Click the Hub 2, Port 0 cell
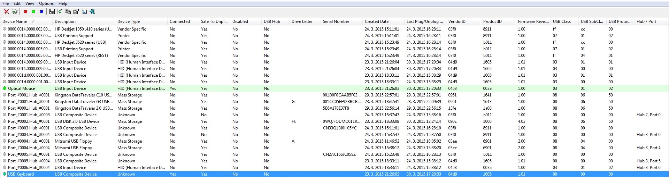 [648, 115]
